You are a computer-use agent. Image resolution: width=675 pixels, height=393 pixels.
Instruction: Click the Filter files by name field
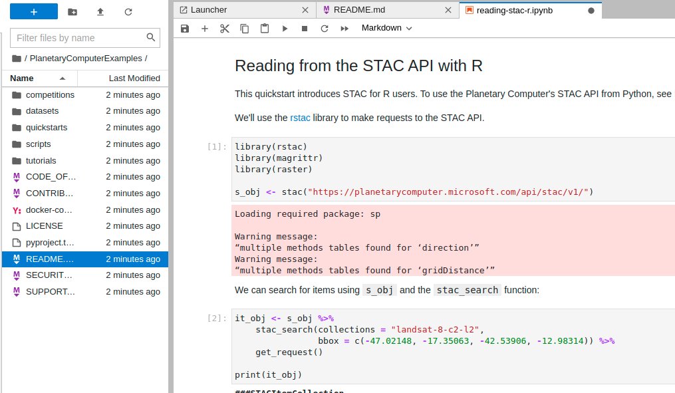[76, 38]
